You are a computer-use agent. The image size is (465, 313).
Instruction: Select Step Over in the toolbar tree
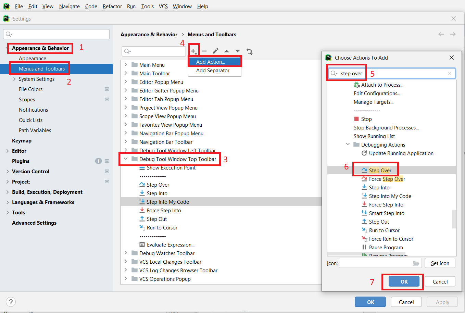(158, 185)
